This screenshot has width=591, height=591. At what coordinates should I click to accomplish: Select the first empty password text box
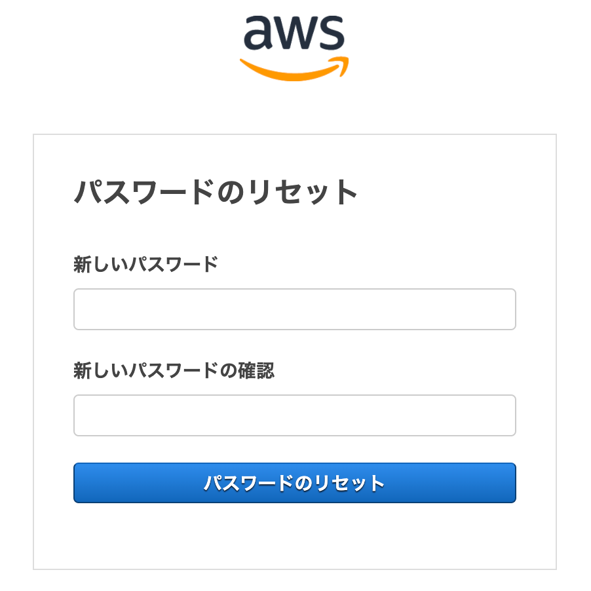[x=295, y=309]
